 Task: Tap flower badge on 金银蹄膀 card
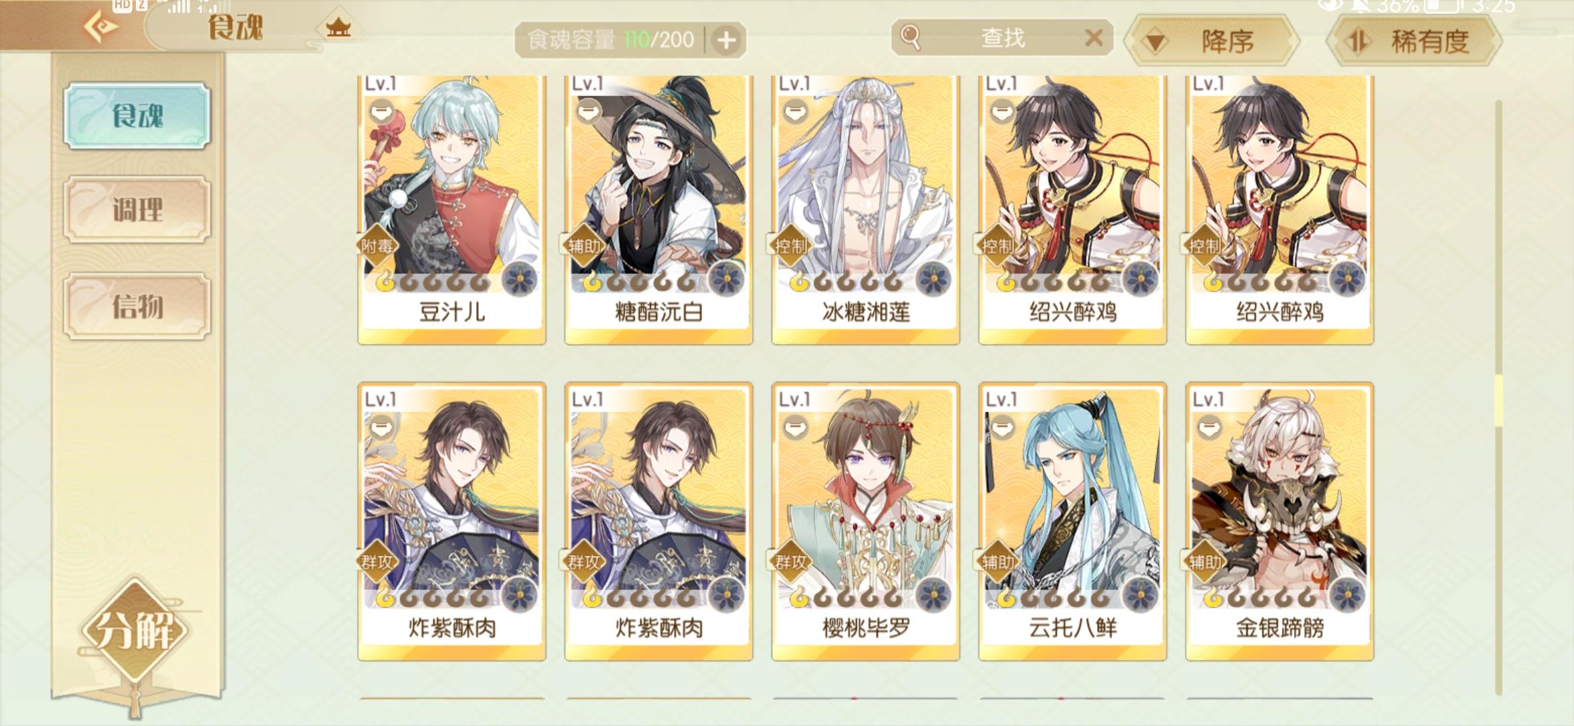pyautogui.click(x=1347, y=594)
